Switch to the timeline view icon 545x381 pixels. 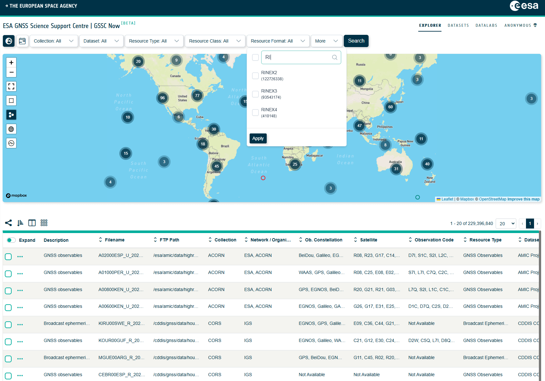[22, 41]
